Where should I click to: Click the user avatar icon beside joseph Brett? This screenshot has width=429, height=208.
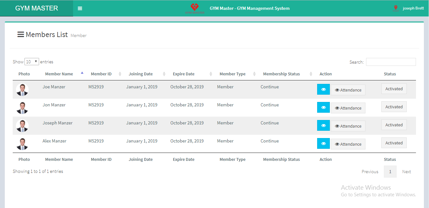click(396, 8)
